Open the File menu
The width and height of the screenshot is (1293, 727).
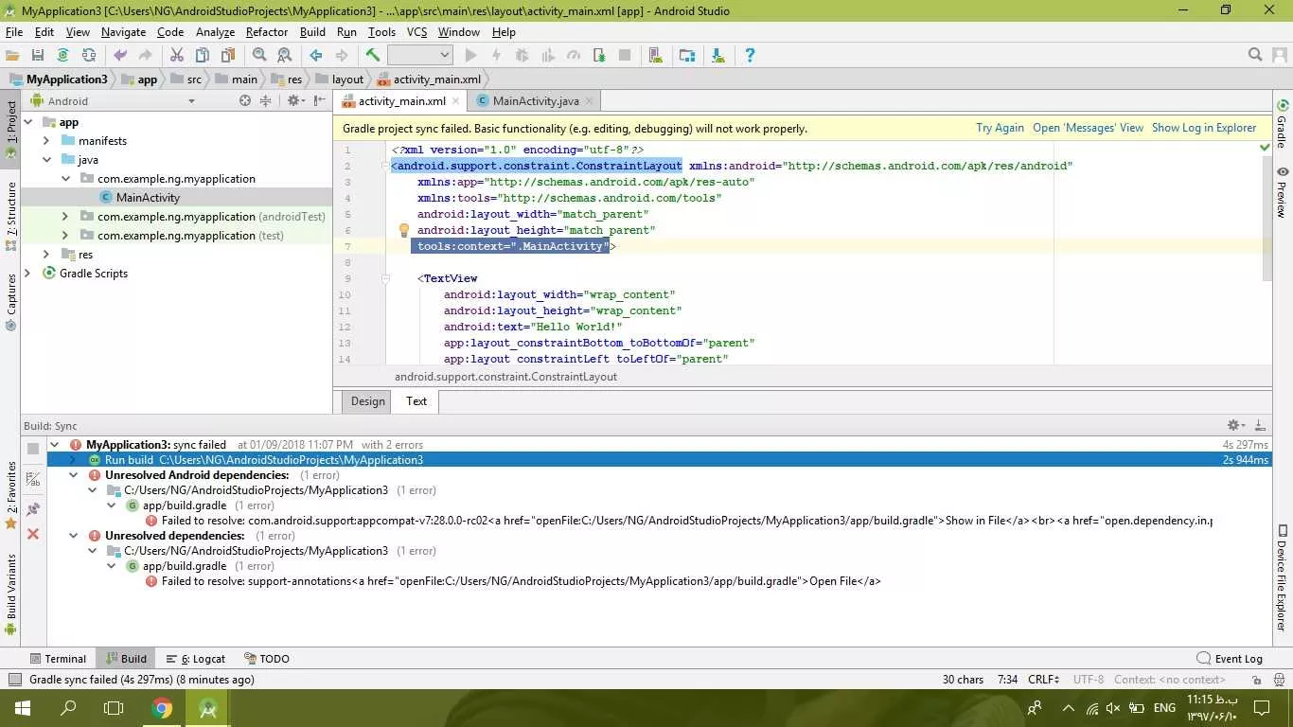13,32
